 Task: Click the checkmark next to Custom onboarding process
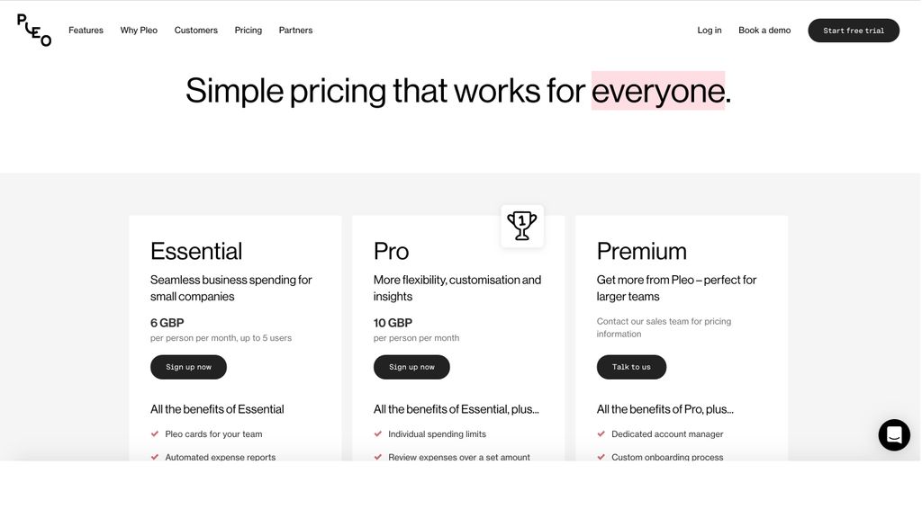tap(601, 457)
